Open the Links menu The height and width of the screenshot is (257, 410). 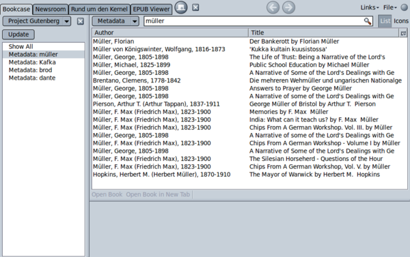(x=370, y=7)
